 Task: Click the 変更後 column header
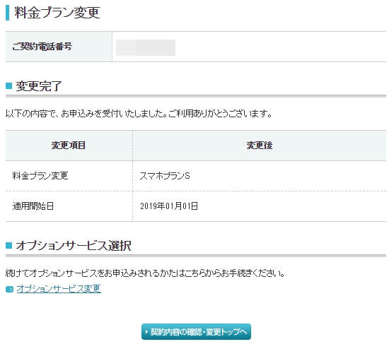tap(260, 146)
